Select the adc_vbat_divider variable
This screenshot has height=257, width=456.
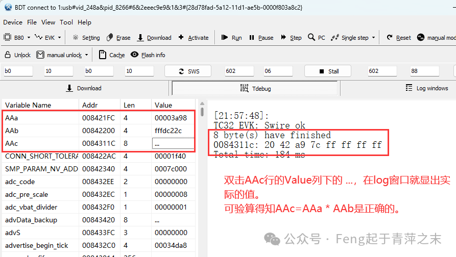31,208
